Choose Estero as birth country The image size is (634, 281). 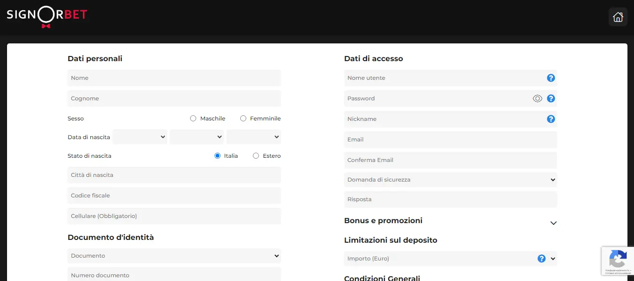click(256, 156)
